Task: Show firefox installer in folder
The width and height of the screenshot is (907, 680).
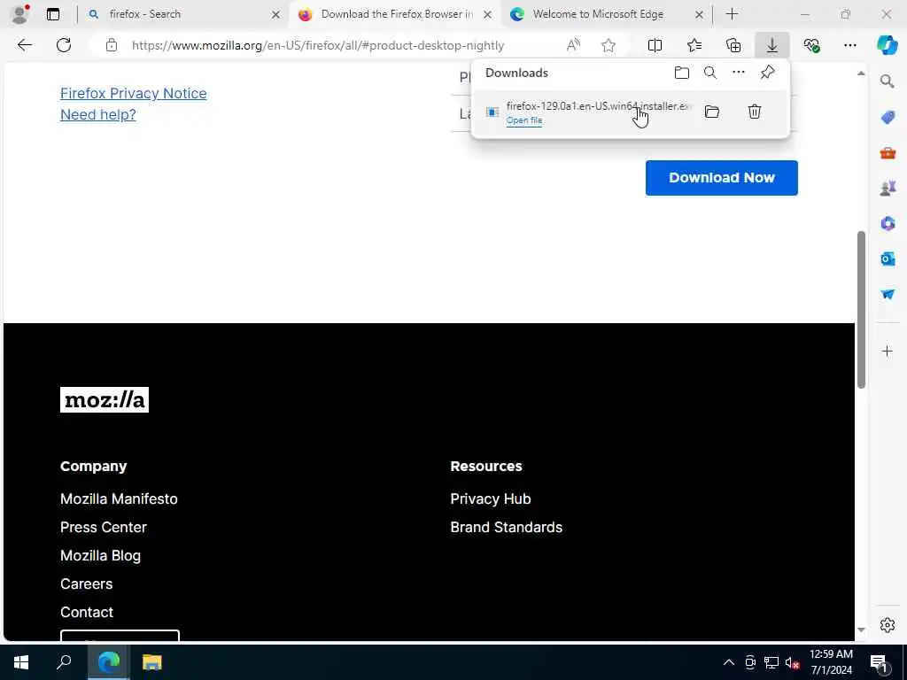Action: pyautogui.click(x=712, y=112)
